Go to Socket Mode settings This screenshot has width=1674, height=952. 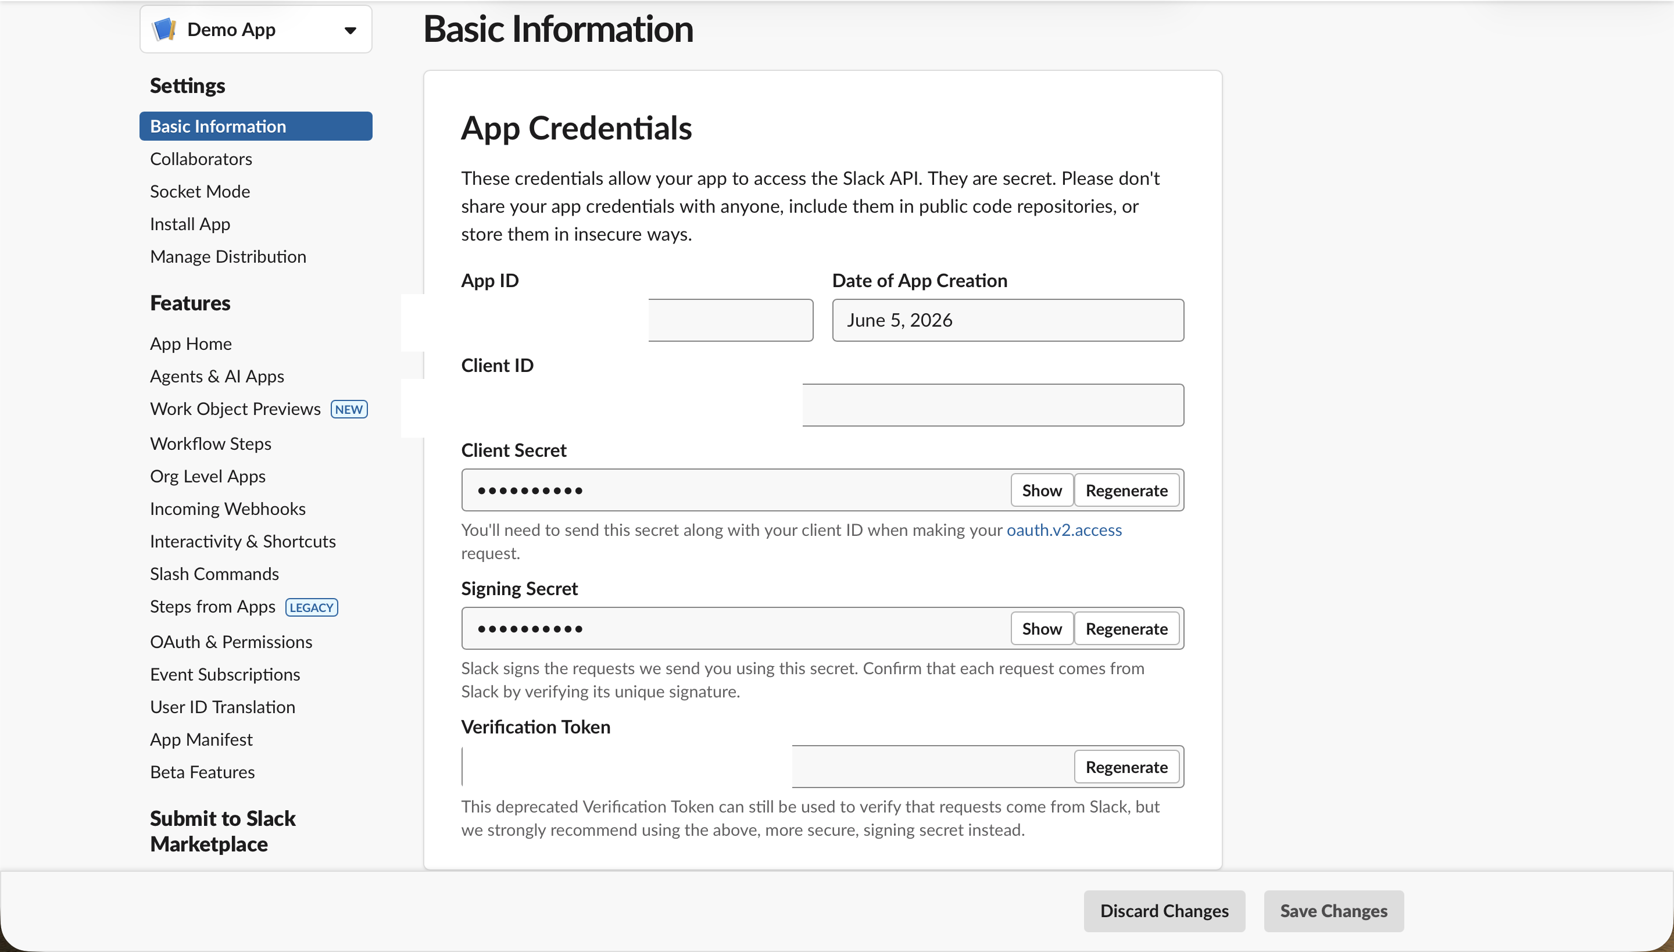(200, 192)
